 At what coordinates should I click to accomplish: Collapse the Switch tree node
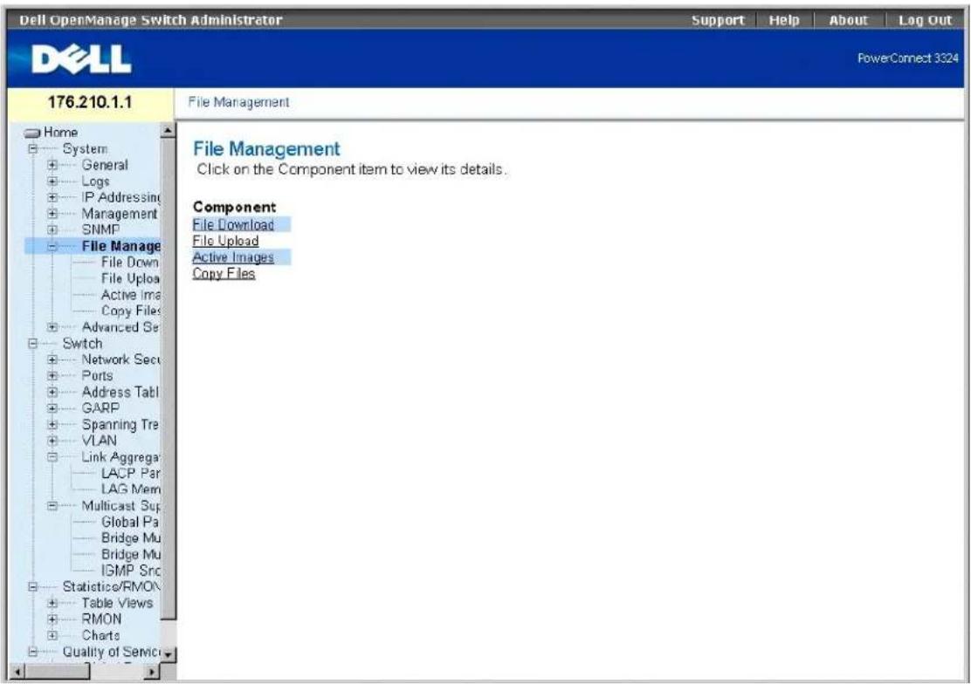pyautogui.click(x=33, y=344)
